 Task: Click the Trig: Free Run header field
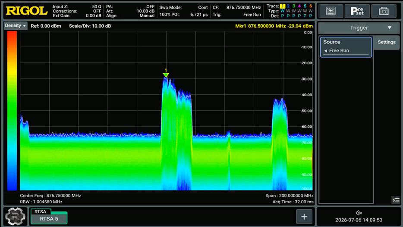[x=237, y=15]
